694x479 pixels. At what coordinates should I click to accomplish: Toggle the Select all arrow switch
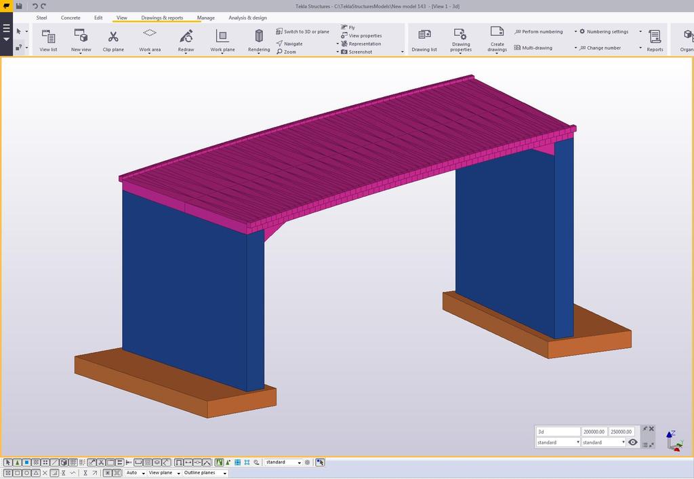click(8, 462)
